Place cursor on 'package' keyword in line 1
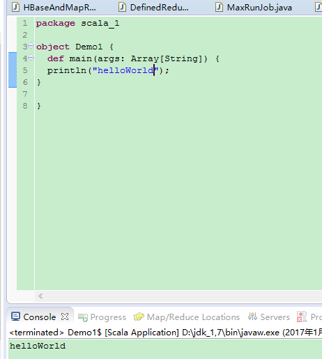 56,24
